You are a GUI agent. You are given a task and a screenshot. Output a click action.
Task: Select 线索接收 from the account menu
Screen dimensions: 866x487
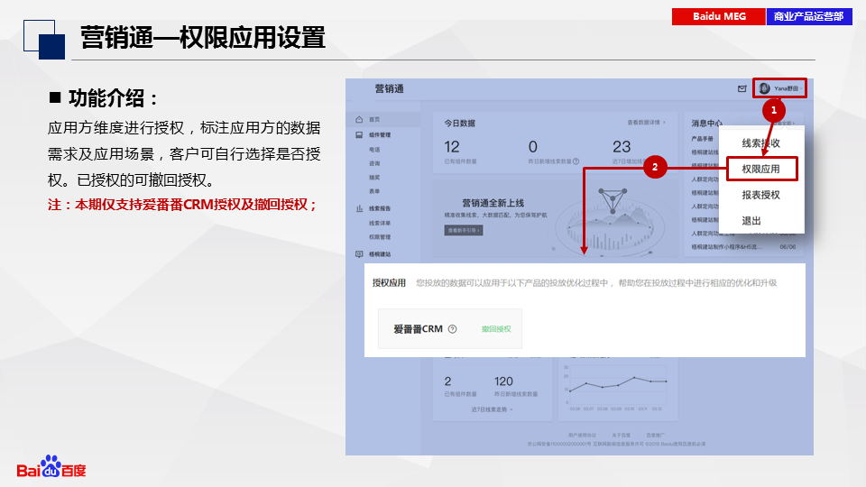pos(760,143)
